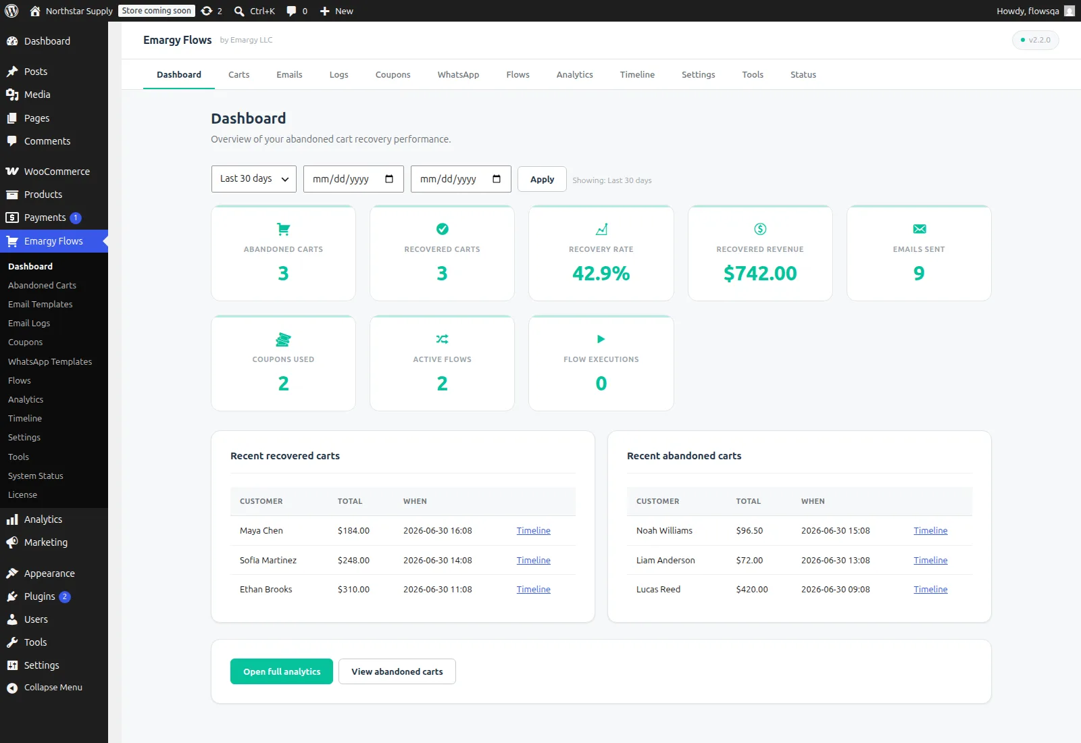Open the Flows tab
The height and width of the screenshot is (743, 1081).
pyautogui.click(x=518, y=74)
